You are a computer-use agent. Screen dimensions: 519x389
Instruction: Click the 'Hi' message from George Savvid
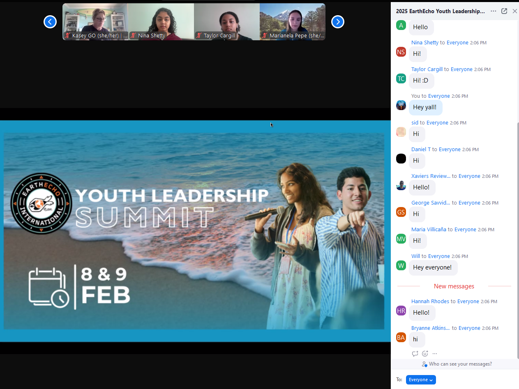pos(417,214)
